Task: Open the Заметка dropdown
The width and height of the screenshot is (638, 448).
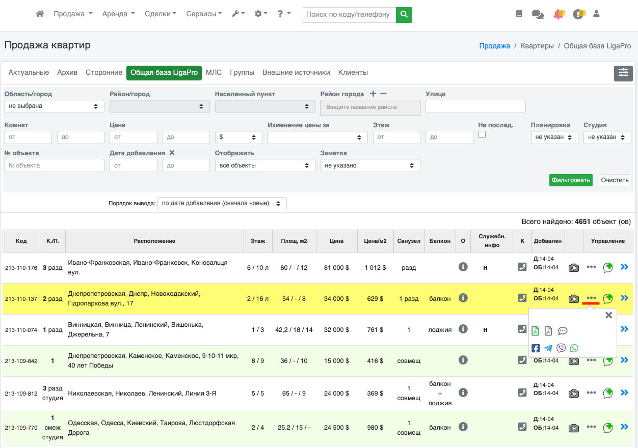Action: pyautogui.click(x=370, y=165)
